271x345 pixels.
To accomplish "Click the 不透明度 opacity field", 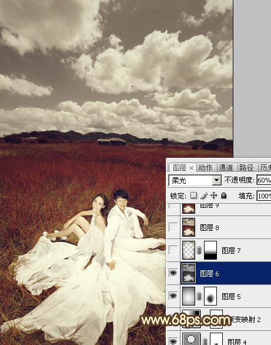I will (x=264, y=180).
